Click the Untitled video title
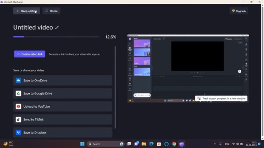 [33, 28]
